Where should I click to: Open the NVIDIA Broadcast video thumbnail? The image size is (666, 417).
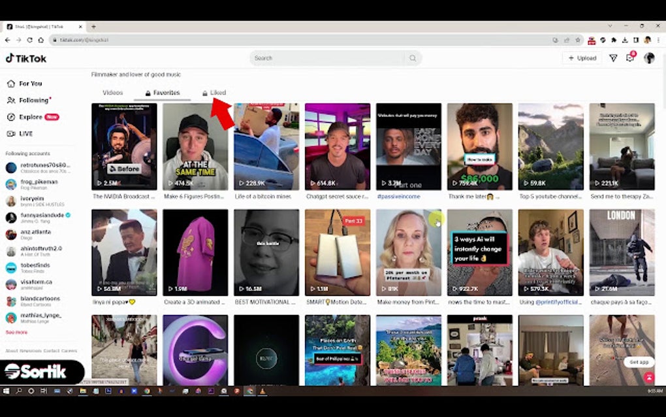pos(124,146)
